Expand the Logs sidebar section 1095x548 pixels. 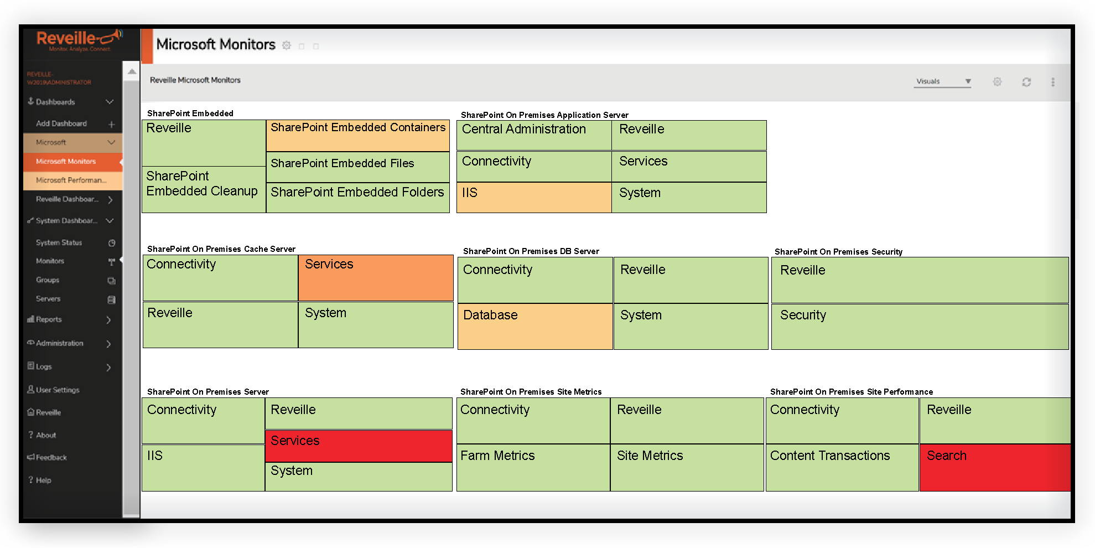[x=108, y=368]
